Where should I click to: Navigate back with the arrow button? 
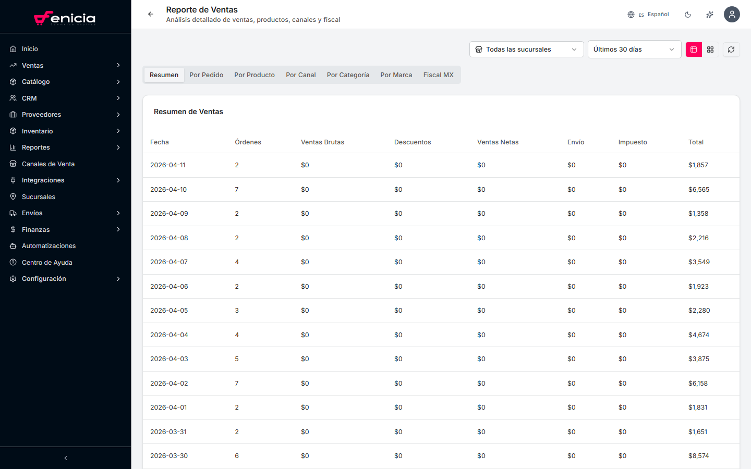[151, 14]
